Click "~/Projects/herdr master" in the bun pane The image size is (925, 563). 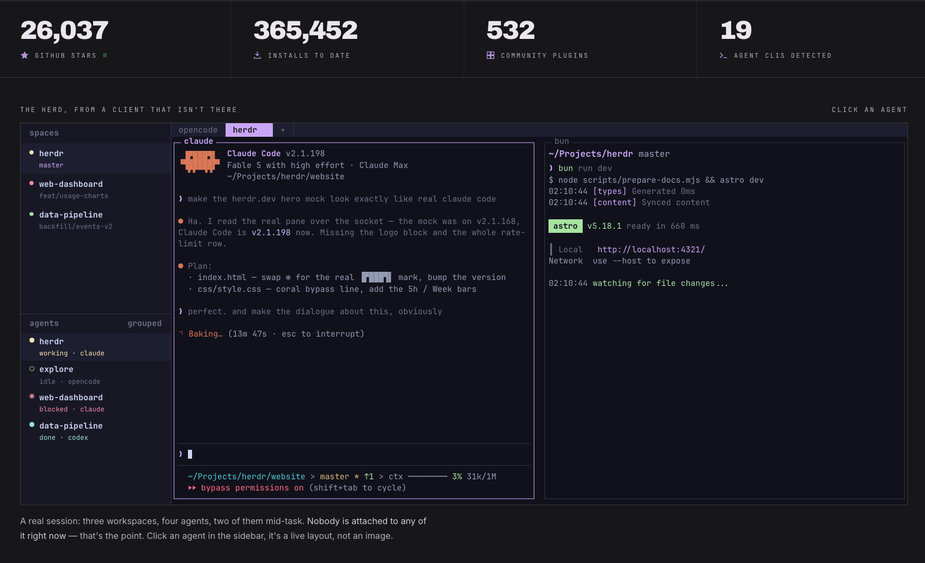[x=609, y=154]
